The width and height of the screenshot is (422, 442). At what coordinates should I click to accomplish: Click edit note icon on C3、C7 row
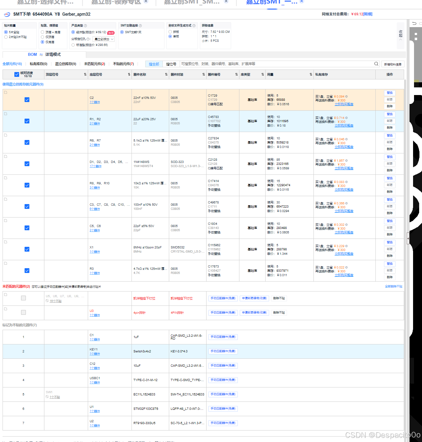tap(6, 199)
